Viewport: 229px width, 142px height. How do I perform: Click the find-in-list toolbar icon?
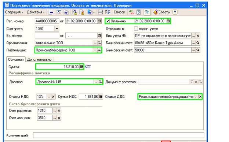(59, 12)
